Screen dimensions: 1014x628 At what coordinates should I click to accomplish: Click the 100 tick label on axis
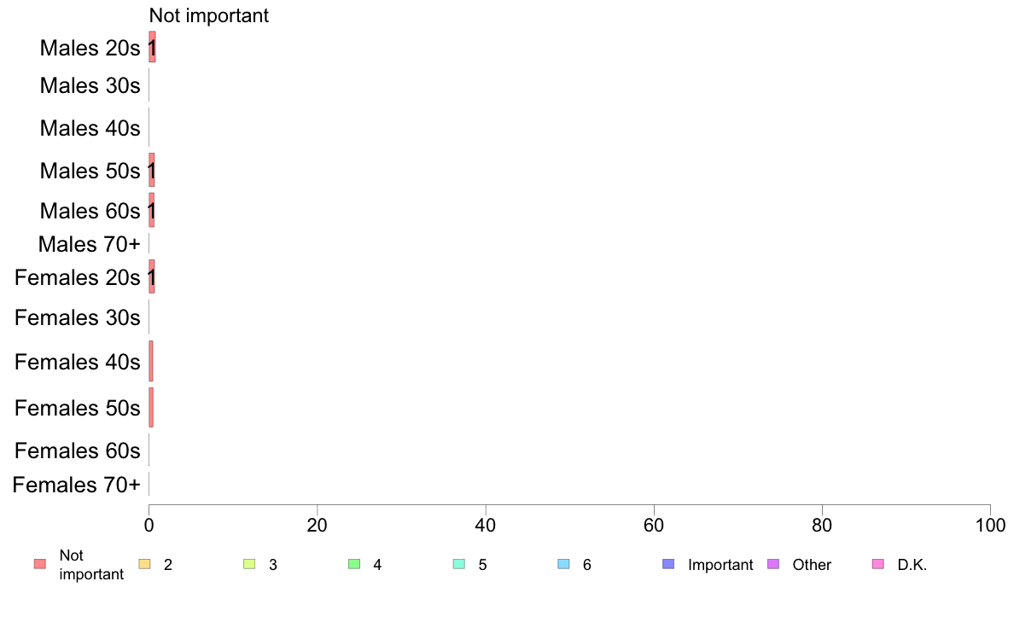click(x=990, y=525)
